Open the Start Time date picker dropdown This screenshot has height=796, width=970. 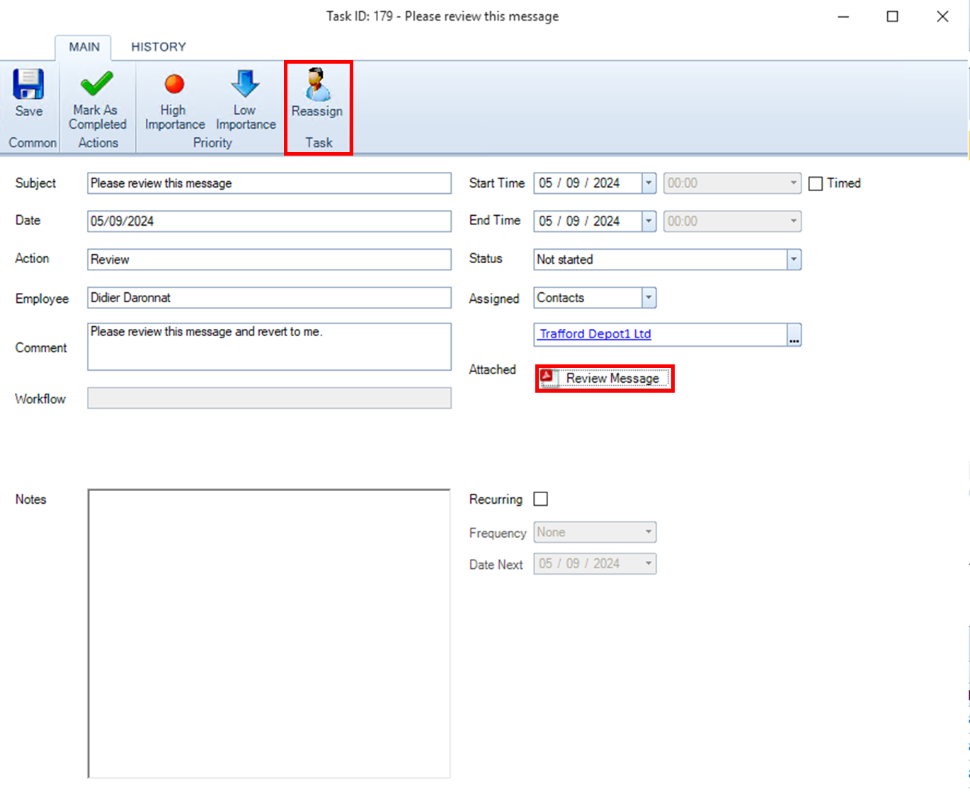coord(649,183)
